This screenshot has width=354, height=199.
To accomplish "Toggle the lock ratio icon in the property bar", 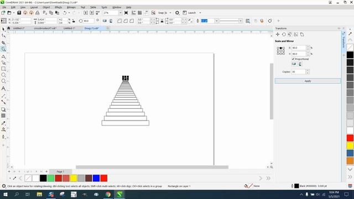I will pyautogui.click(x=74, y=21).
